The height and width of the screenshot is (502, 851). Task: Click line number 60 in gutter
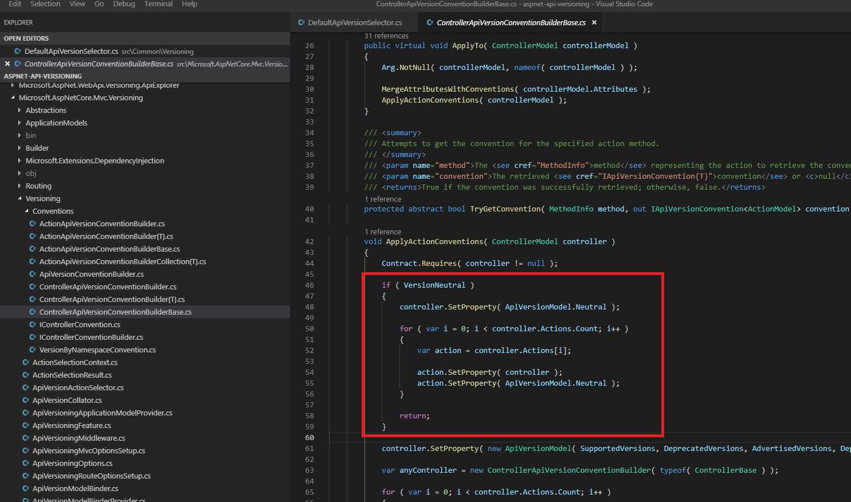(x=309, y=437)
